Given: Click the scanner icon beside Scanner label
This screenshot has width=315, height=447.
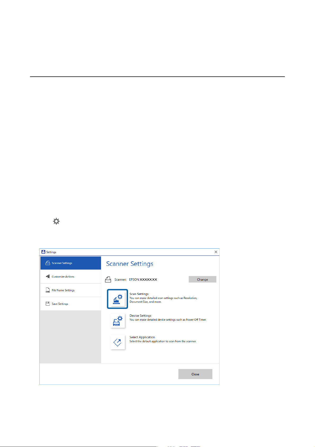Looking at the screenshot, I should (x=108, y=279).
